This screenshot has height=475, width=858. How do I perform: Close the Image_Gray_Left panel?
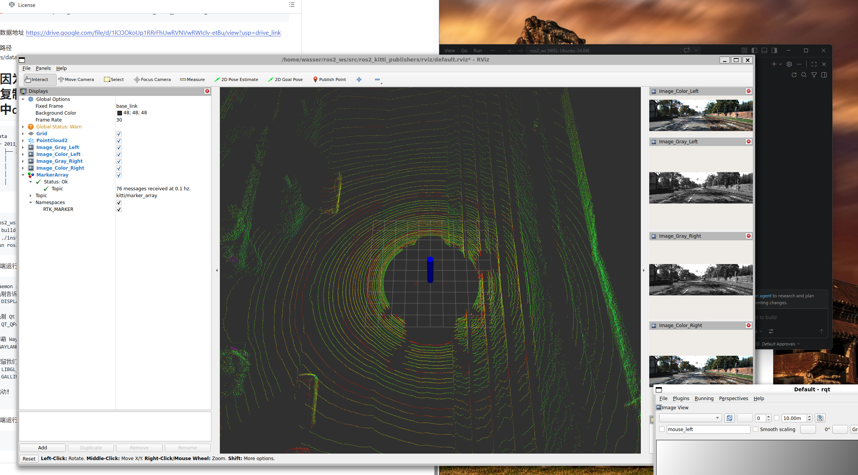749,141
